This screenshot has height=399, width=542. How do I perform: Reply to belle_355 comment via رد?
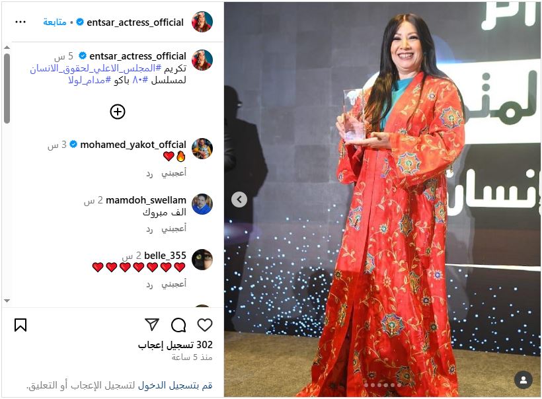point(149,285)
